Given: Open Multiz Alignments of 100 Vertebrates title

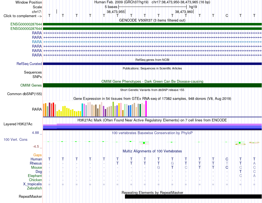Looking at the screenshot, I should tap(152, 151).
